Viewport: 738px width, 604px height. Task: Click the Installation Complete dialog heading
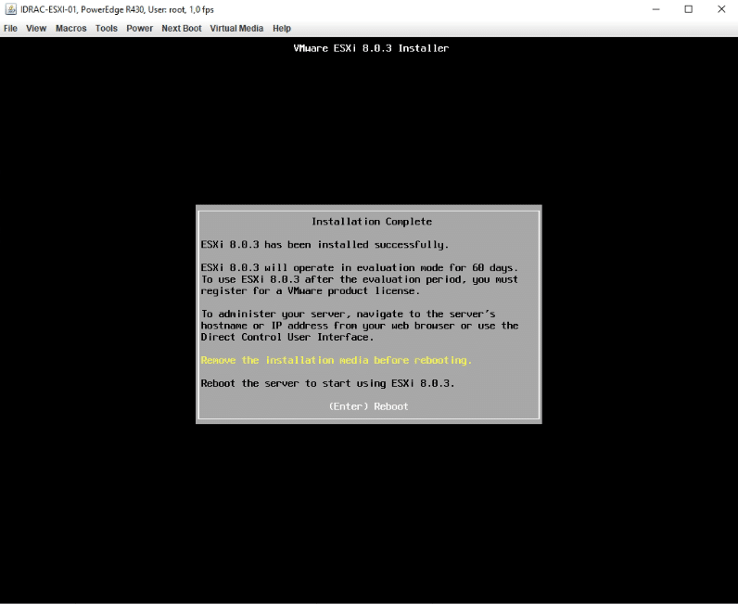coord(371,222)
